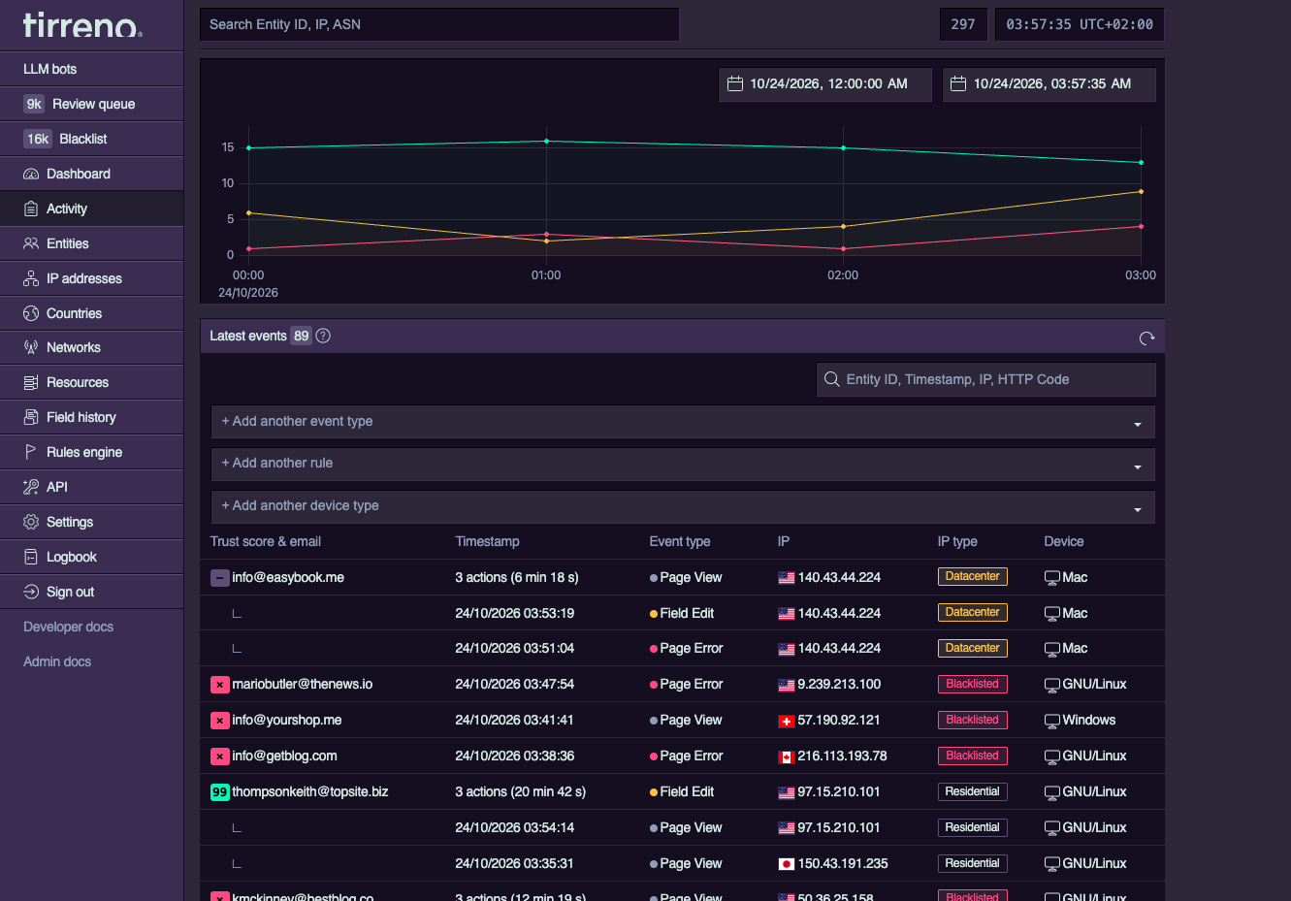Refresh the Latest events list icon
1291x901 pixels.
click(x=1146, y=338)
